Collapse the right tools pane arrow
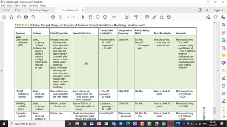The image size is (227, 127). coord(218,71)
